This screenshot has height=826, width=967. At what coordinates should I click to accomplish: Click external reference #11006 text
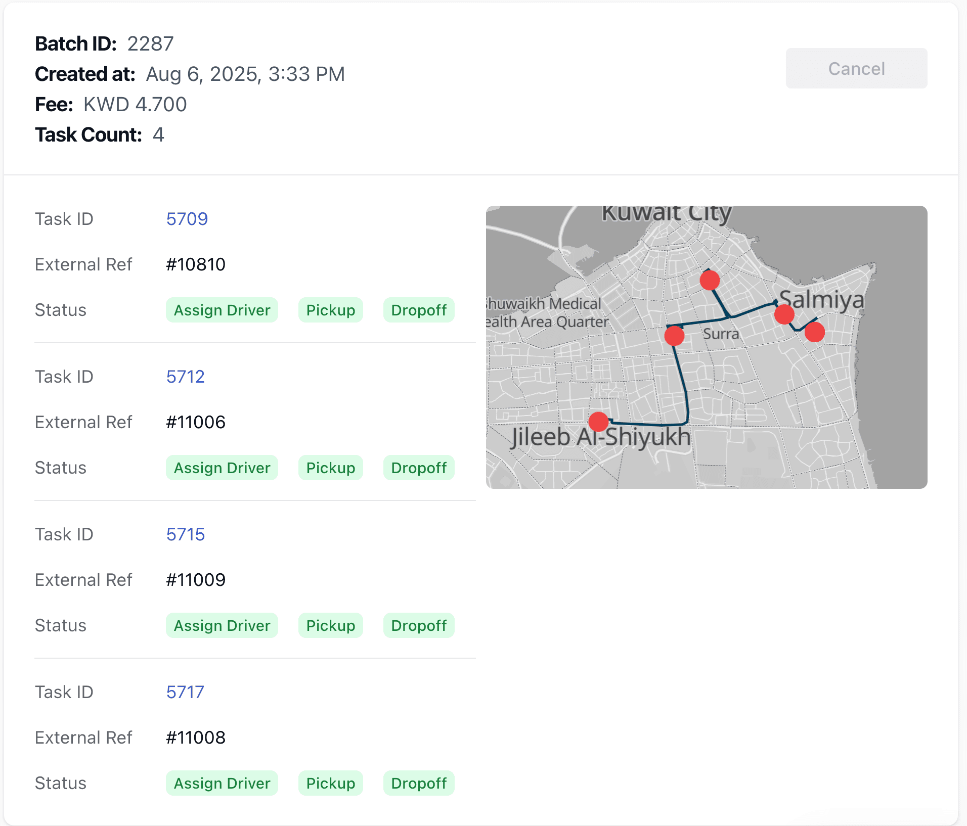196,422
